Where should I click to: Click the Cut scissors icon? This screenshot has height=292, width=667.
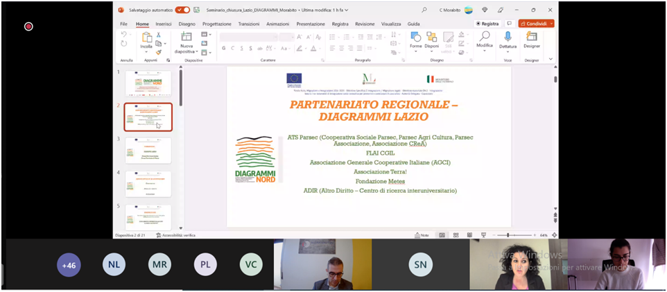click(159, 35)
